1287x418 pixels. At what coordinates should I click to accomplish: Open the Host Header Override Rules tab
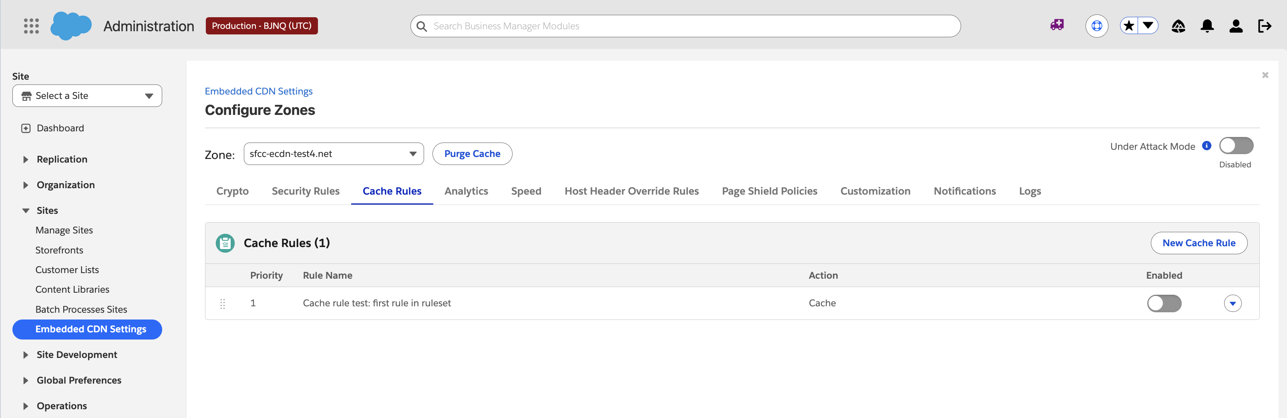click(631, 191)
